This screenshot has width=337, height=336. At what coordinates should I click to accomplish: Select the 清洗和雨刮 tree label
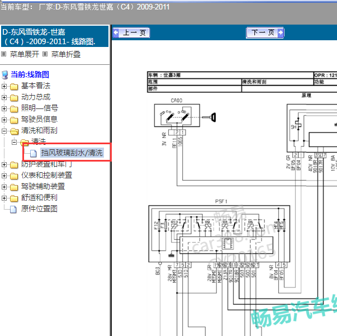39,130
